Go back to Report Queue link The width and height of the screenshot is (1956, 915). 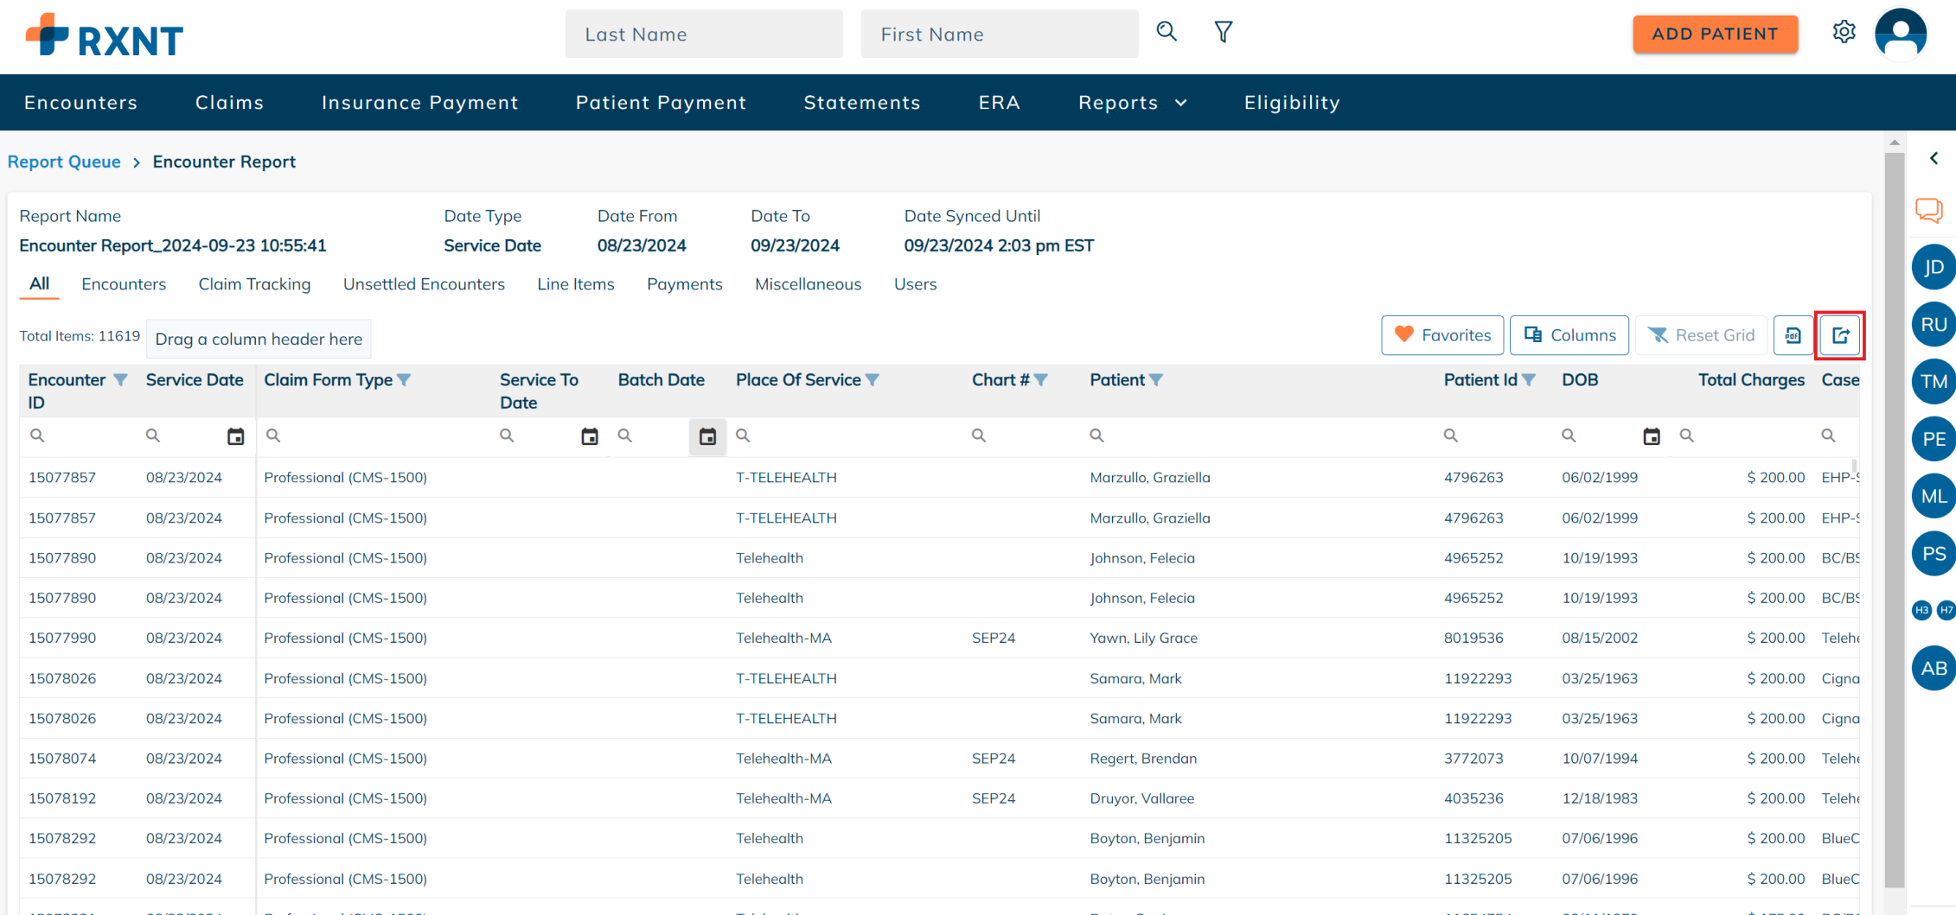pyautogui.click(x=64, y=162)
